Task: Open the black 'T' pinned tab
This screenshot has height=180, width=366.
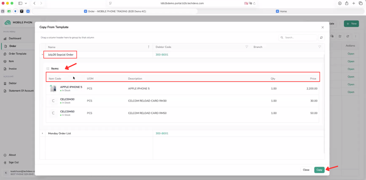Action: click(x=22, y=11)
